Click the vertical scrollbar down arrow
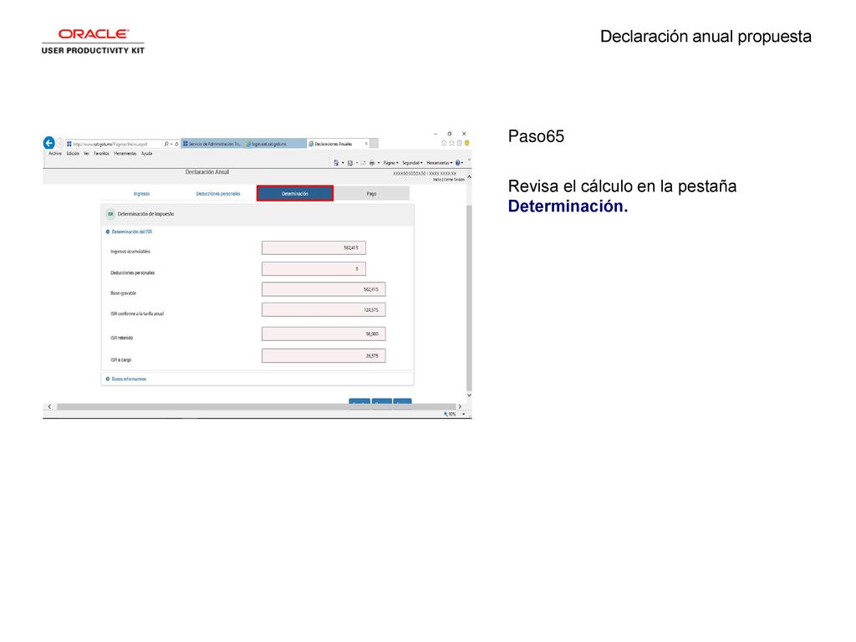 (x=469, y=395)
